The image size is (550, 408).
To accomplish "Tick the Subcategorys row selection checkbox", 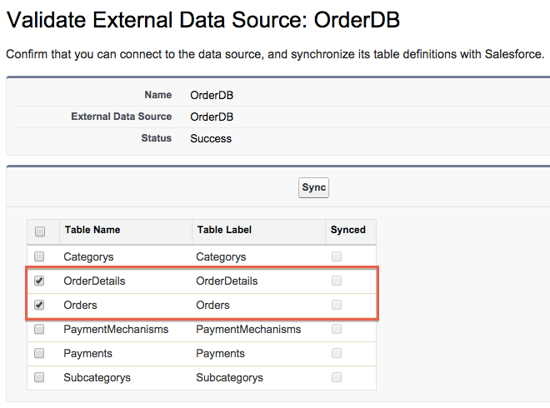I will click(39, 378).
